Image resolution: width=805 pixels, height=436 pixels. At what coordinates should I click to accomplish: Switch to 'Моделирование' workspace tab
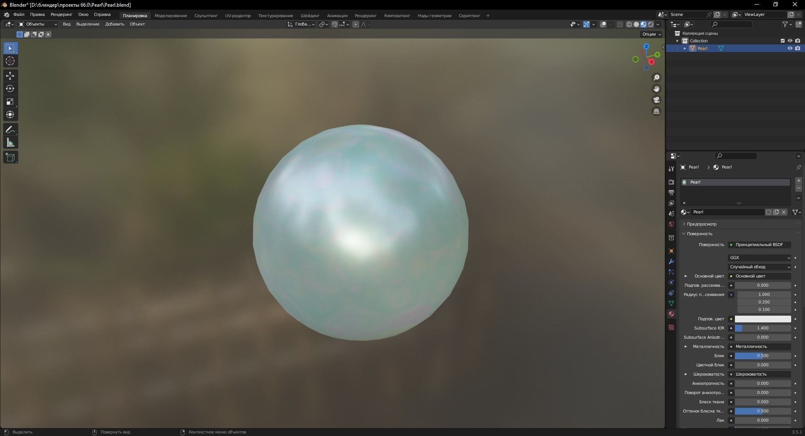(x=171, y=16)
